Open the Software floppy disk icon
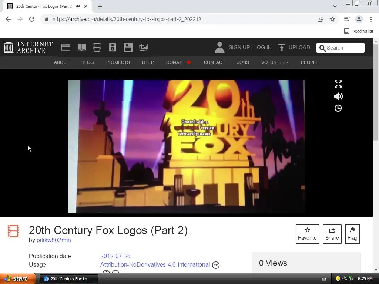 128,47
